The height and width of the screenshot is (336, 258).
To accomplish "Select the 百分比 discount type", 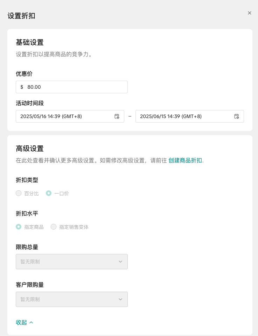I will pyautogui.click(x=19, y=193).
